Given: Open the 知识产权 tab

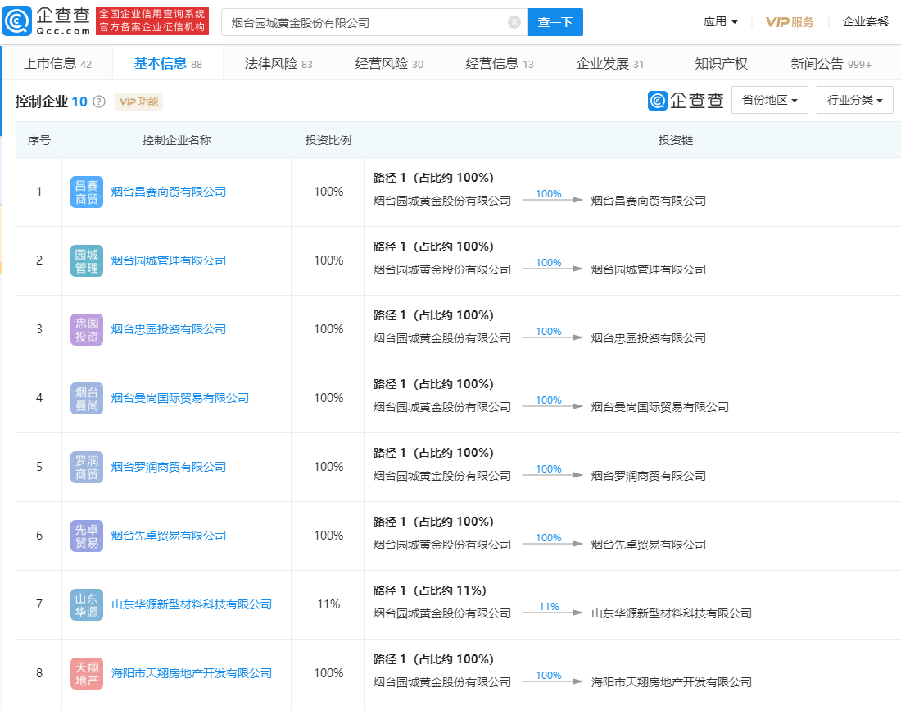Looking at the screenshot, I should point(721,64).
